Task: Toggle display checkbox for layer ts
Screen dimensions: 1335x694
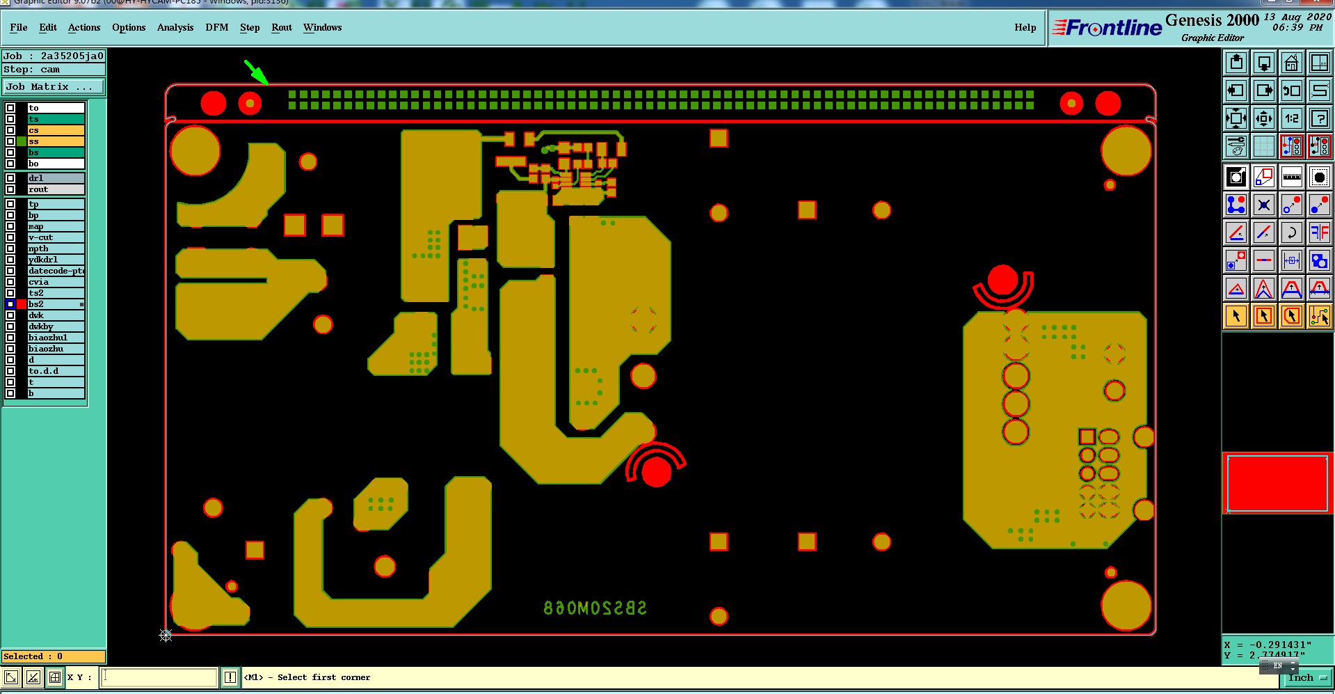Action: 10,119
